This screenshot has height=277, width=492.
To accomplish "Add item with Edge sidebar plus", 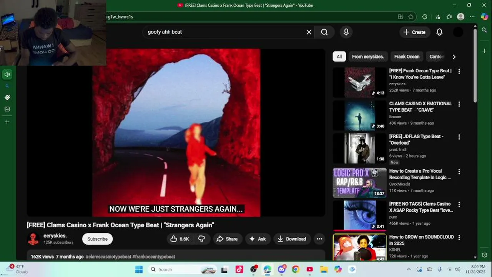I will (x=484, y=51).
